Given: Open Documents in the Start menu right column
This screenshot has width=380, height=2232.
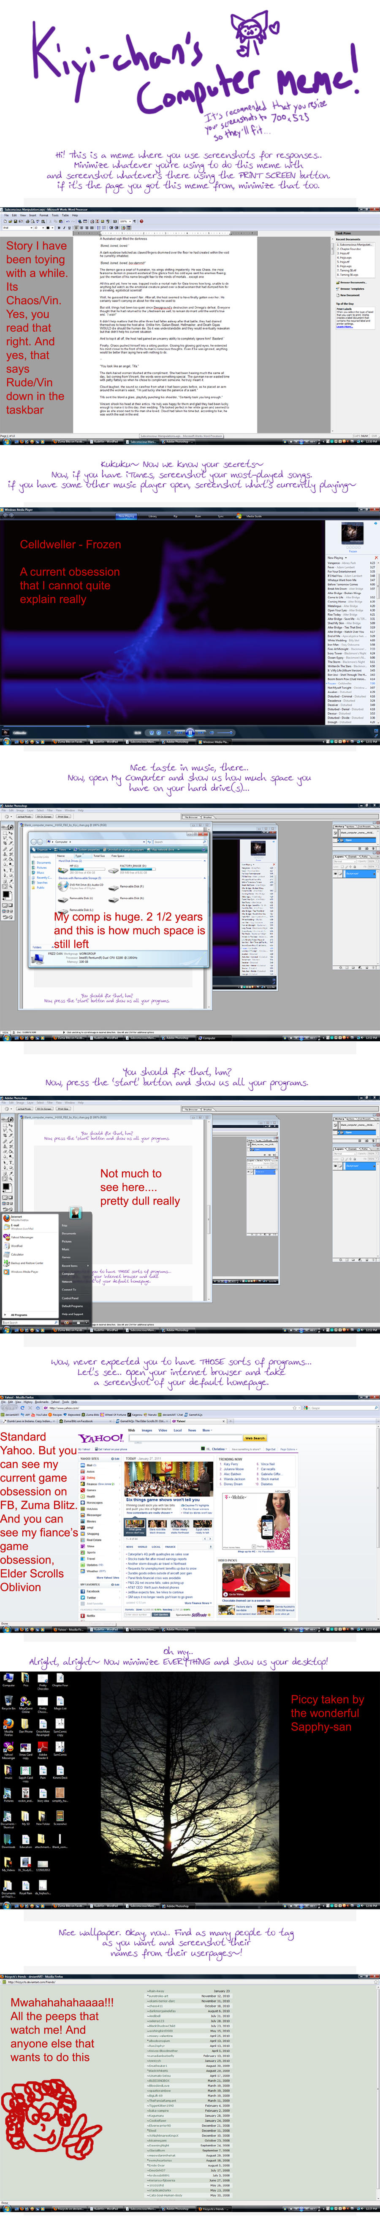Looking at the screenshot, I should tap(68, 1234).
